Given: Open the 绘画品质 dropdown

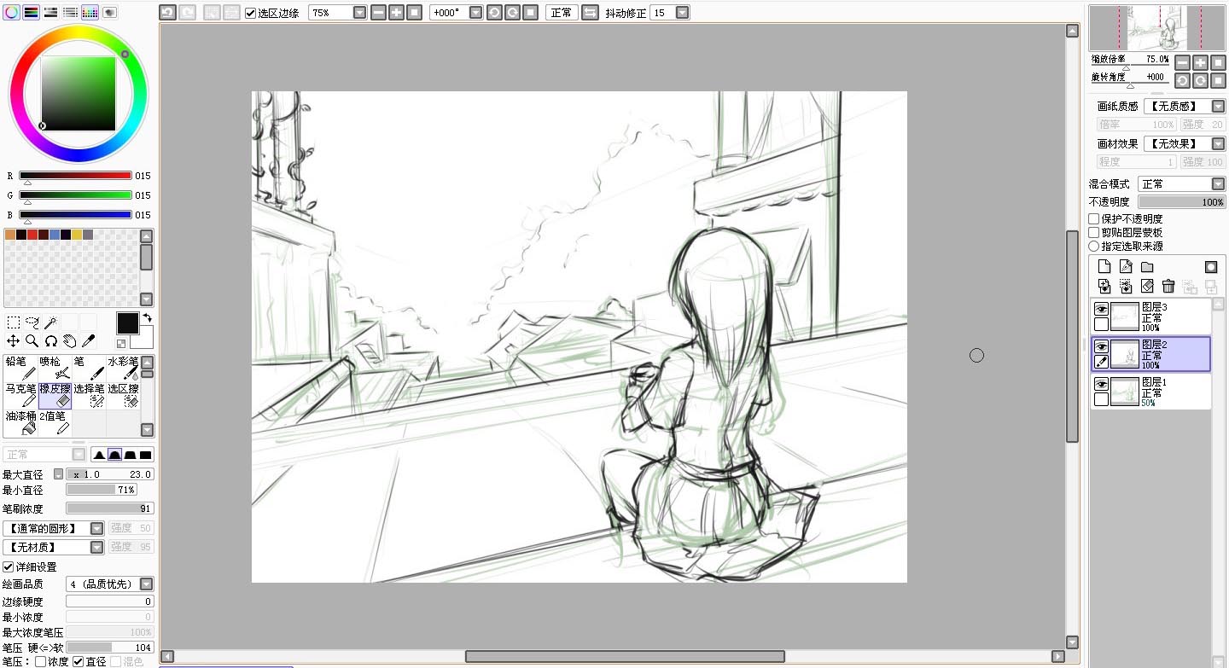Looking at the screenshot, I should coord(147,584).
